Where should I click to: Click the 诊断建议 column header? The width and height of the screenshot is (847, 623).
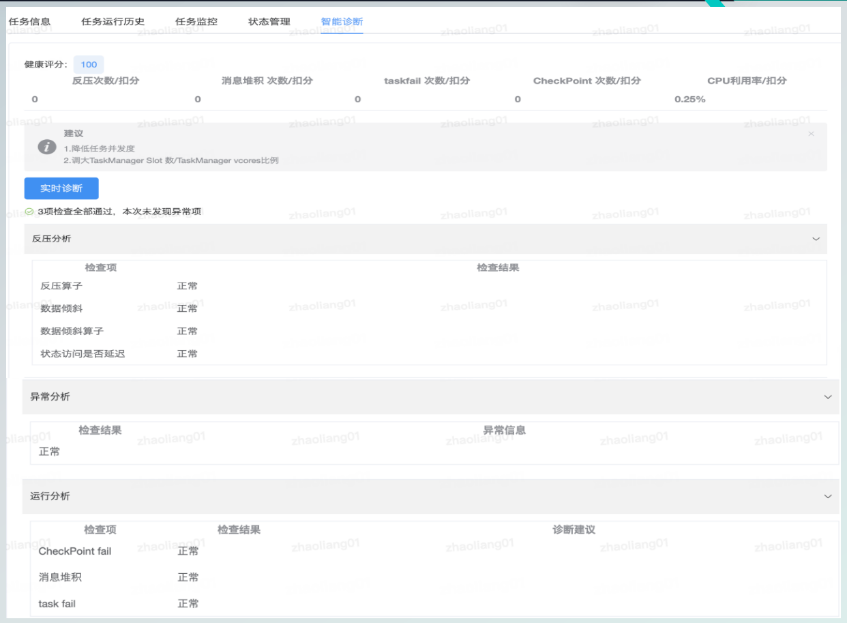(574, 530)
